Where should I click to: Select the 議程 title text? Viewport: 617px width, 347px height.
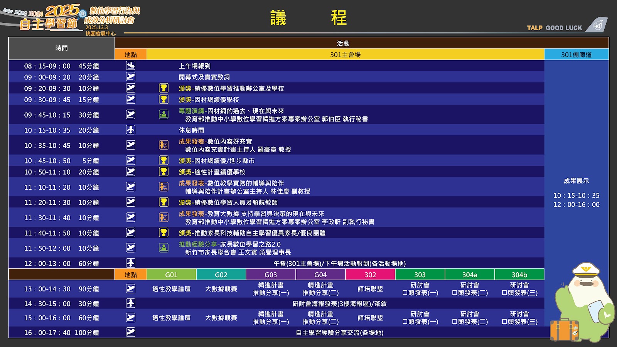click(308, 18)
